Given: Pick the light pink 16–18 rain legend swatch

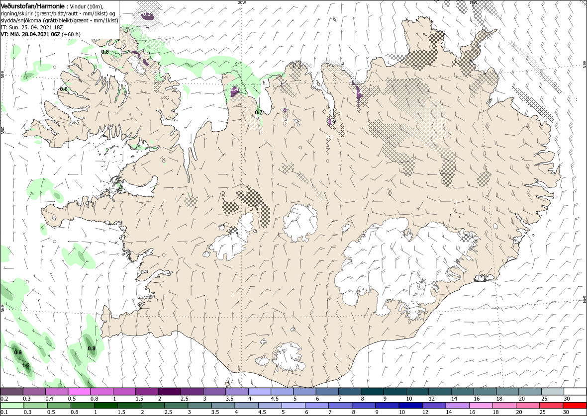Looking at the screenshot, I should (x=481, y=406).
